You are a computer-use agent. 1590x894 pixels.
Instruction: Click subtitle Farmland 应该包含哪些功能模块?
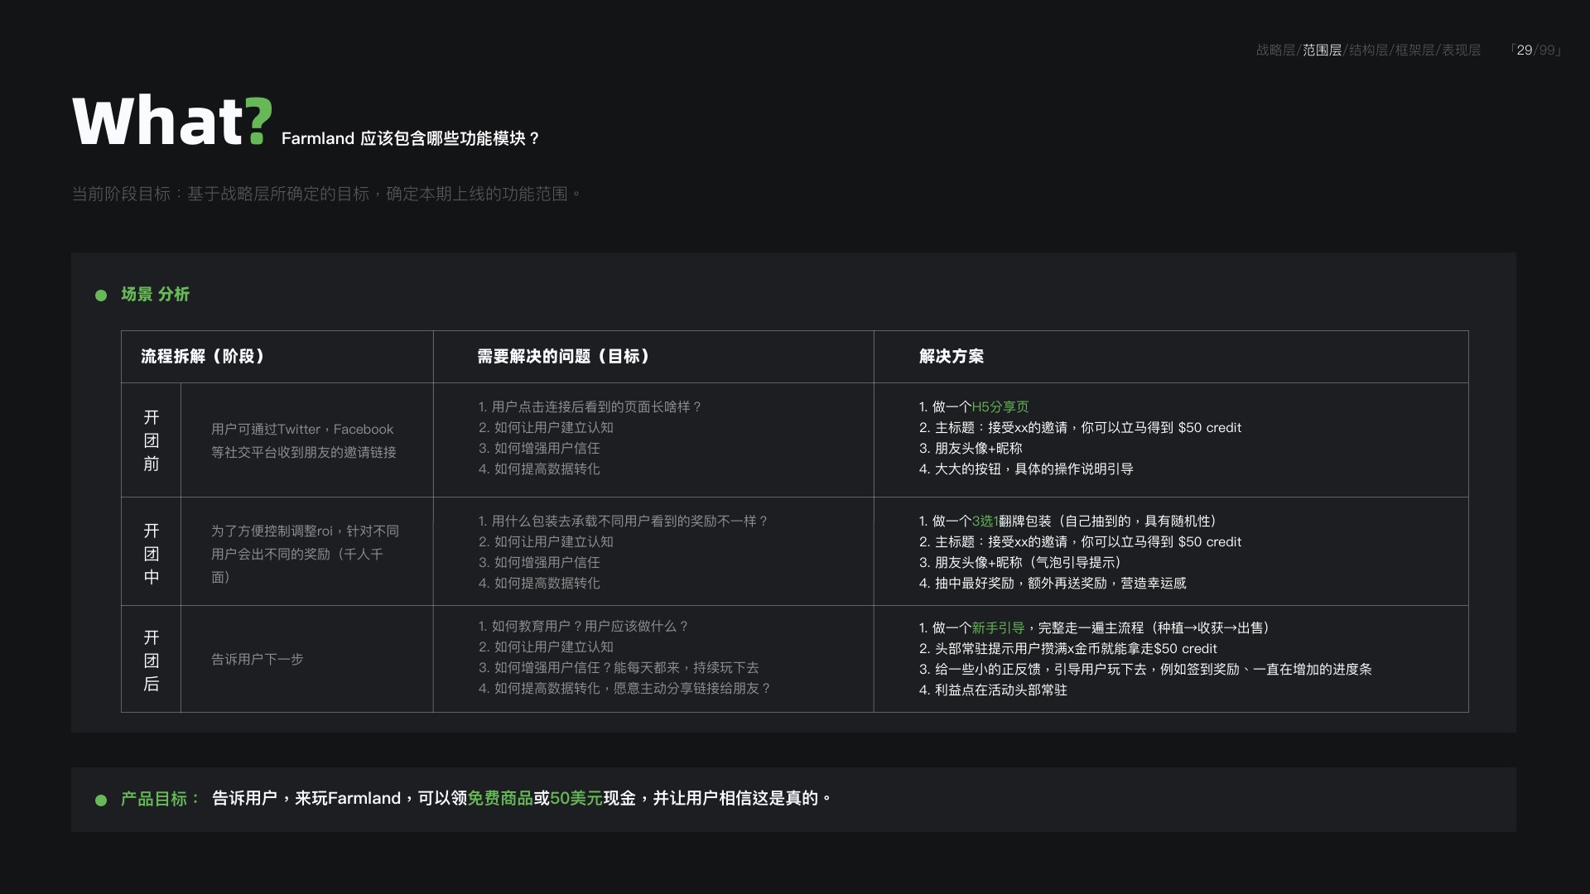(410, 138)
